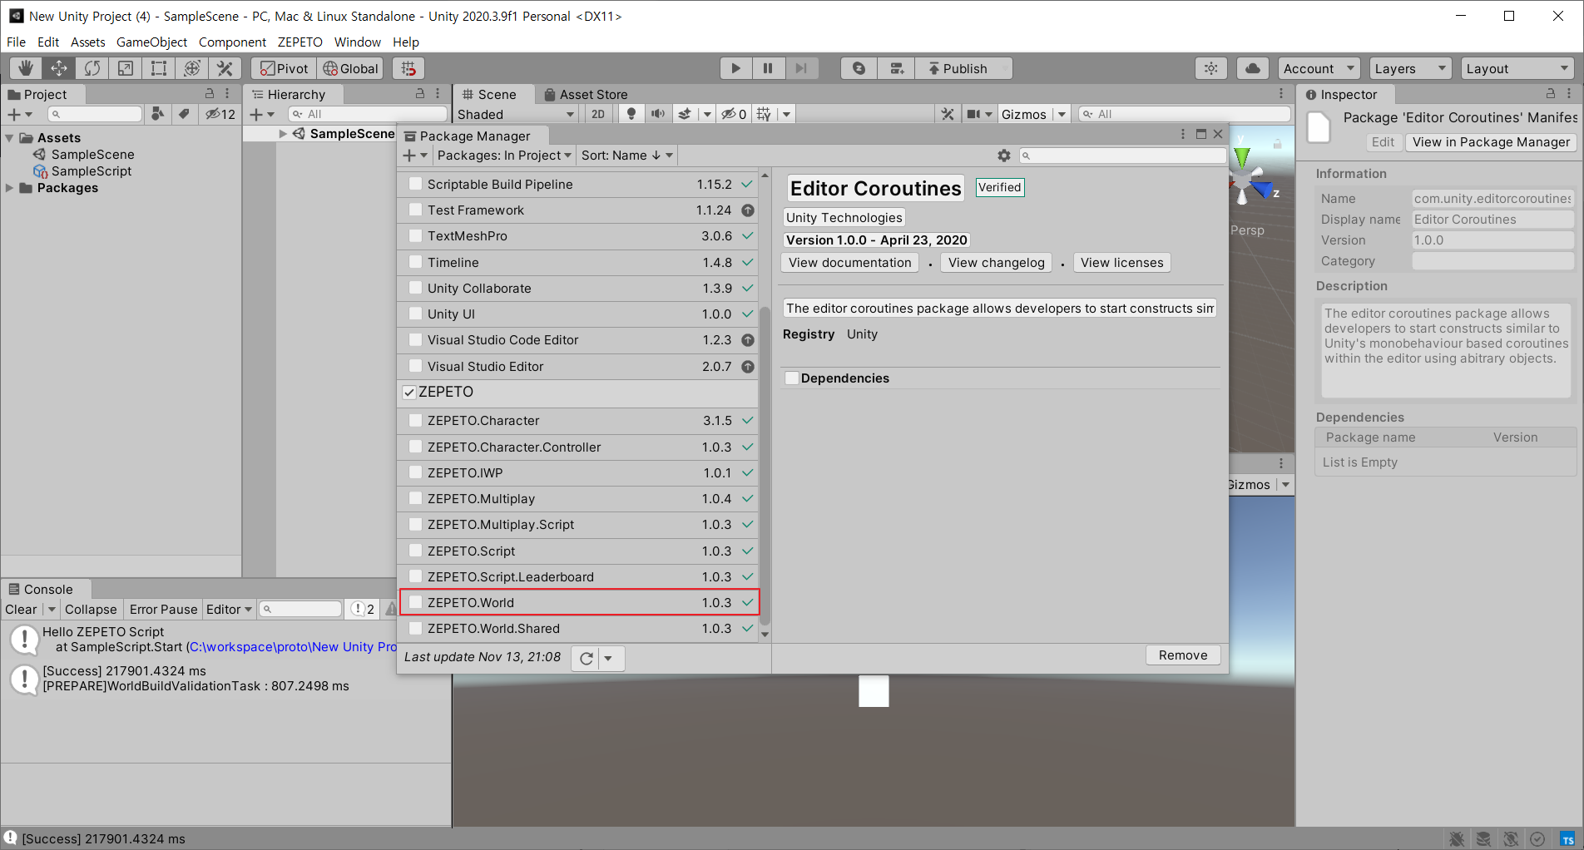The width and height of the screenshot is (1584, 850).
Task: Click View in Package Manager button
Action: [x=1491, y=142]
